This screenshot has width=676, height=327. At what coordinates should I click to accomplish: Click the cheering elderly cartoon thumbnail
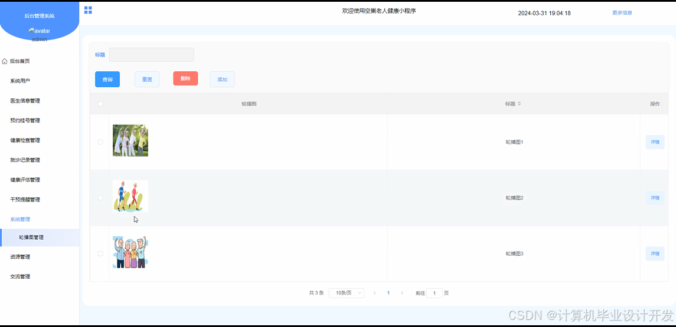pos(130,252)
